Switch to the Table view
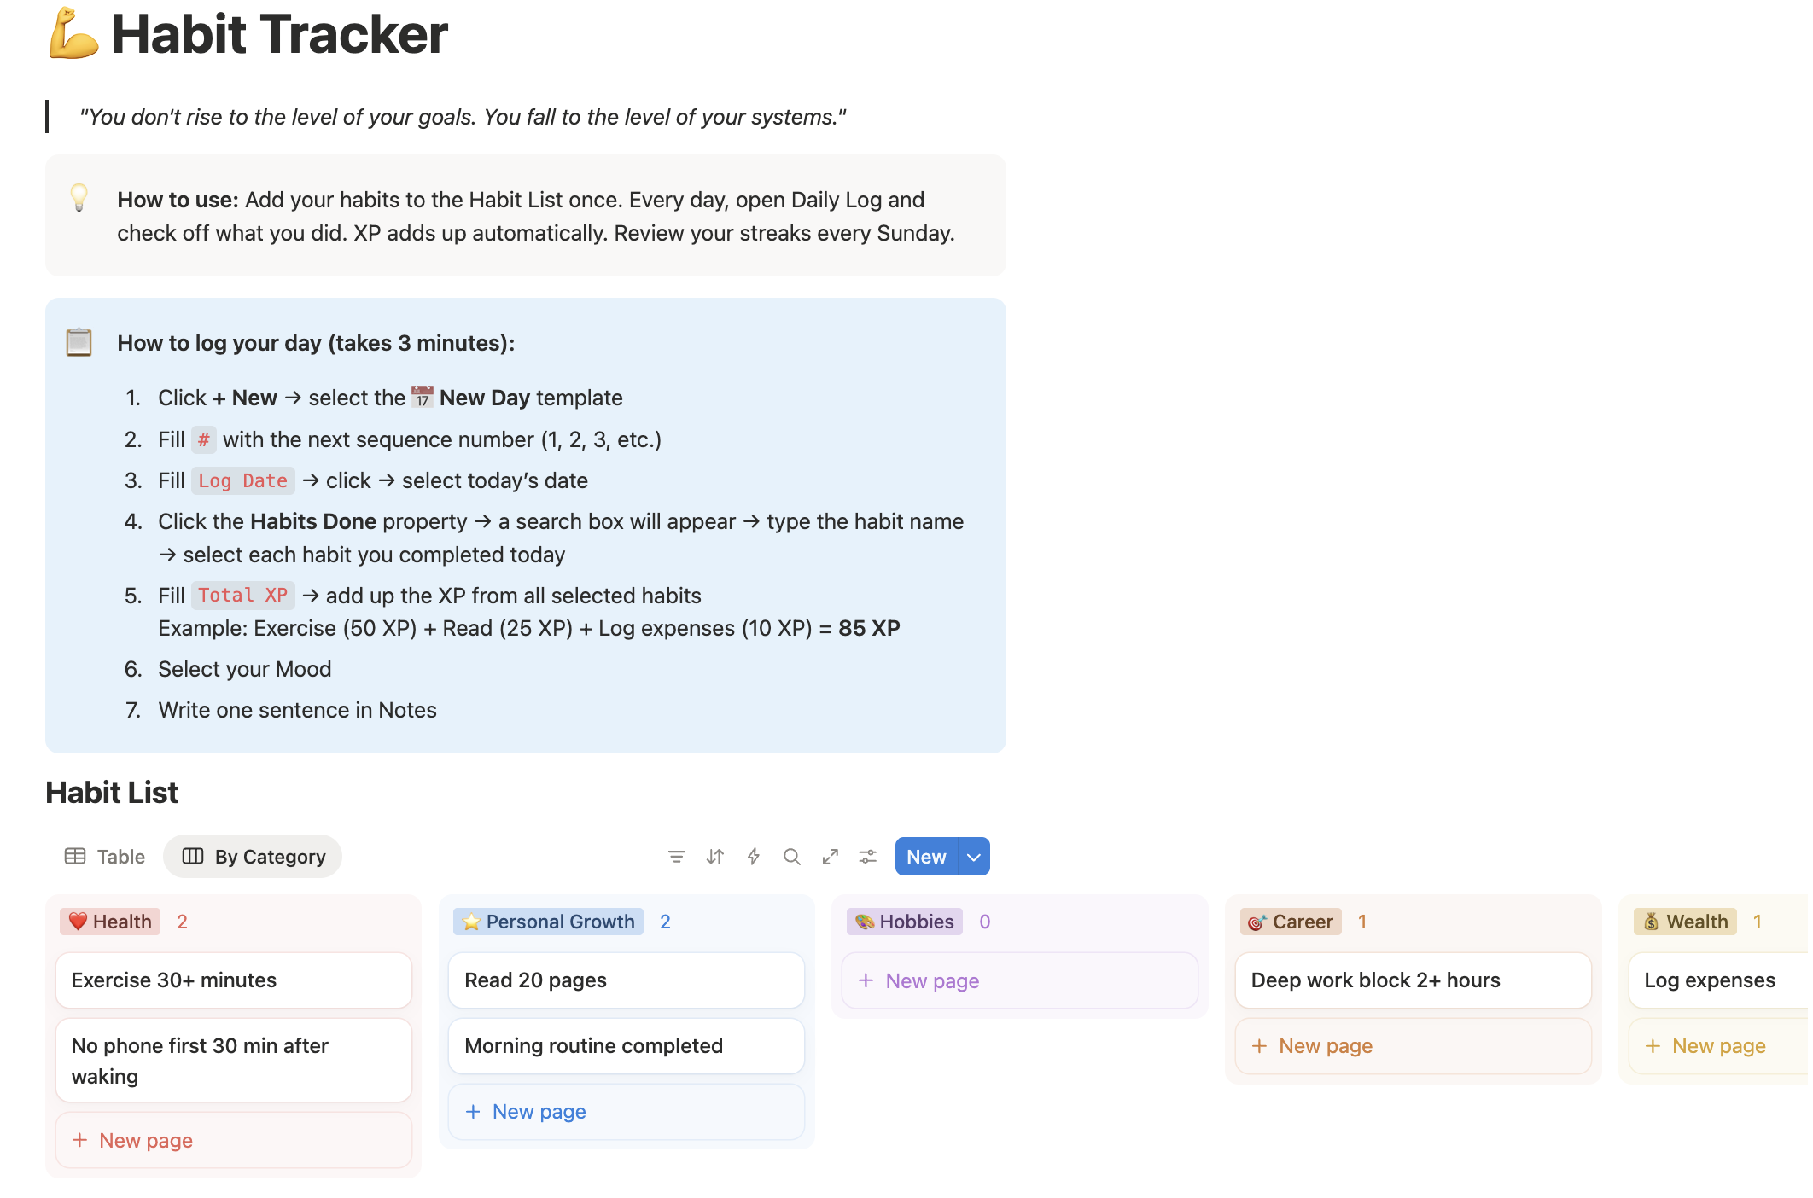Screen dimensions: 1813x1198 (104, 856)
